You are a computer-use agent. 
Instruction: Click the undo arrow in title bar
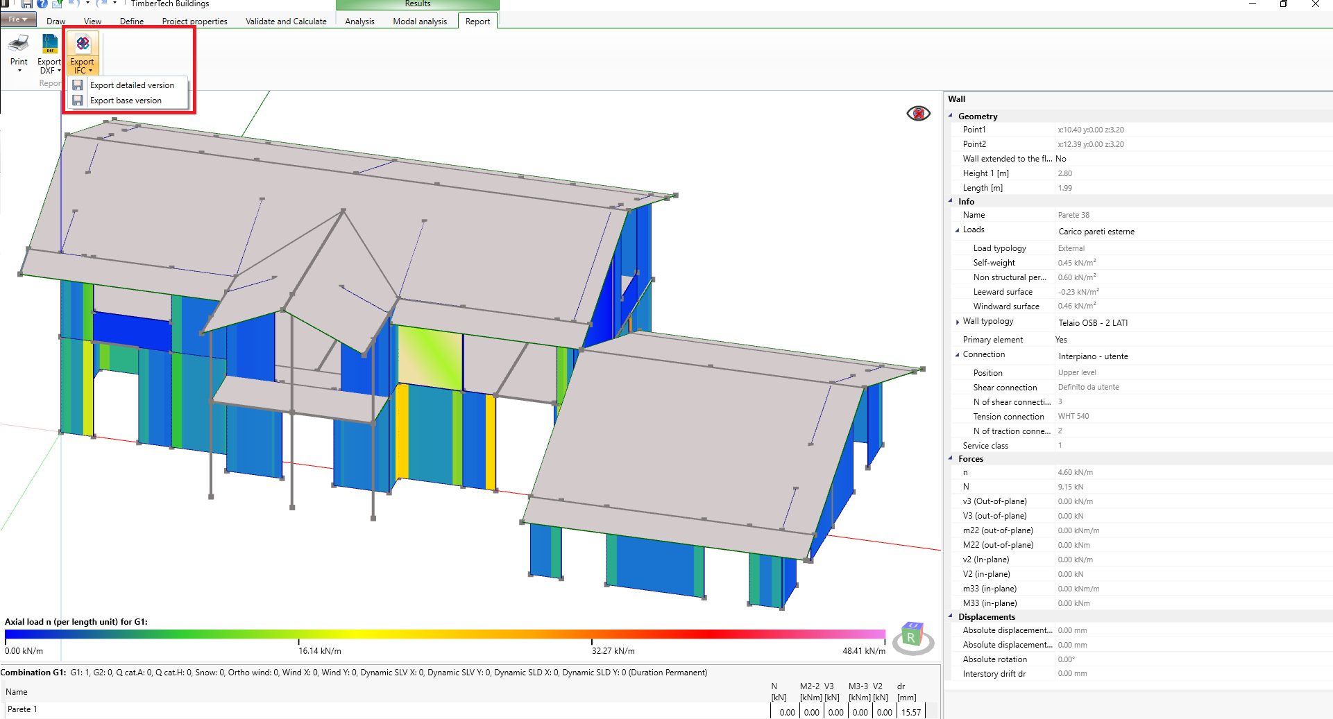point(74,3)
